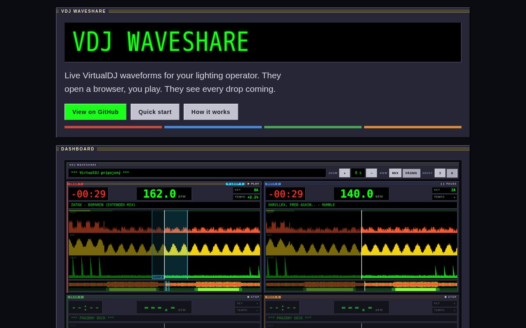526x328 pixels.
Task: Set deck count to 2
Action: [440, 173]
